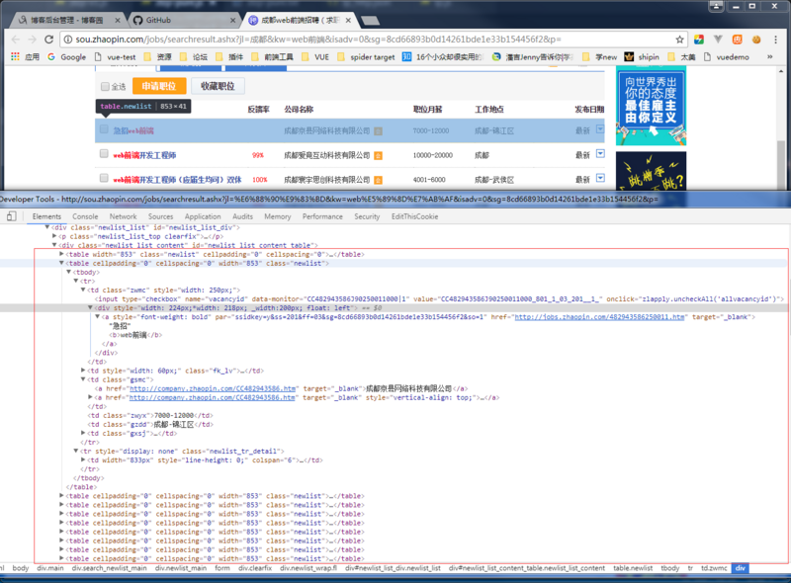Expand the td class gxsj node
This screenshot has width=791, height=583.
(83, 433)
